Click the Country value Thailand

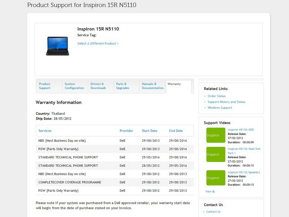pos(58,114)
